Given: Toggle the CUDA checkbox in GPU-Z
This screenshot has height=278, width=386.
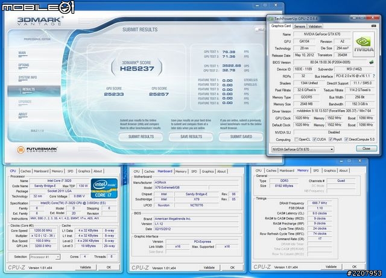Looking at the screenshot, I should [x=314, y=140].
